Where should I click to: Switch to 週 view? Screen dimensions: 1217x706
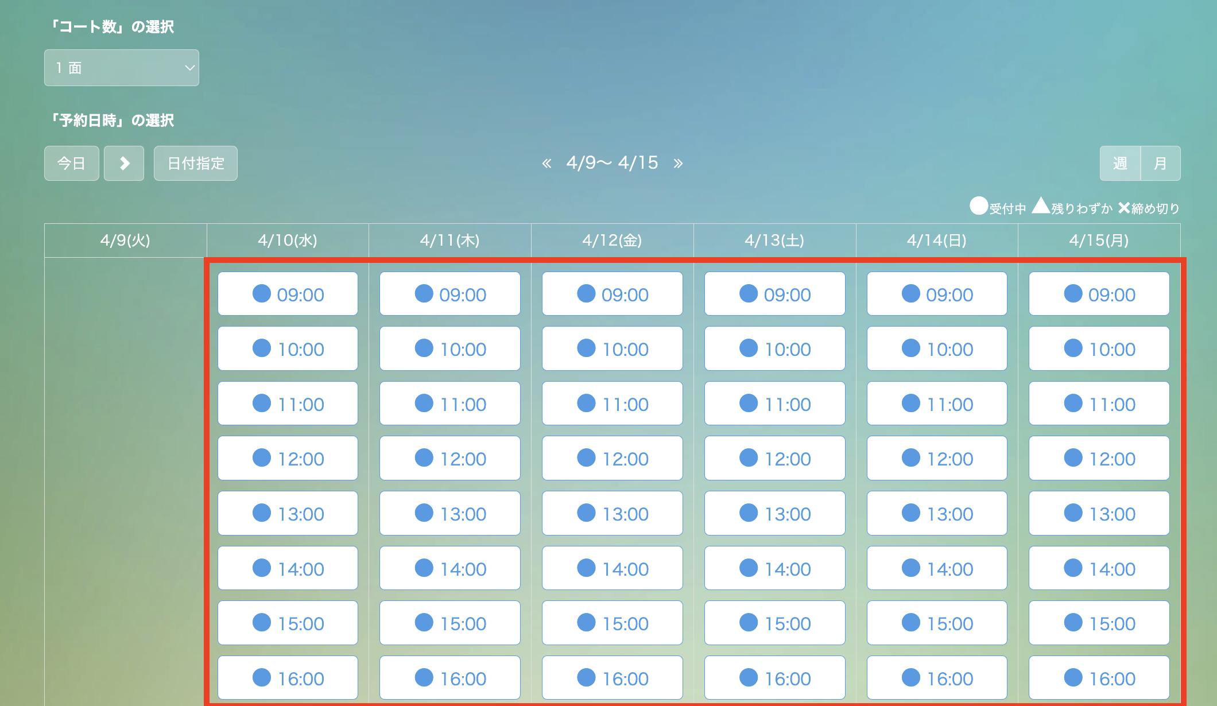click(x=1120, y=164)
